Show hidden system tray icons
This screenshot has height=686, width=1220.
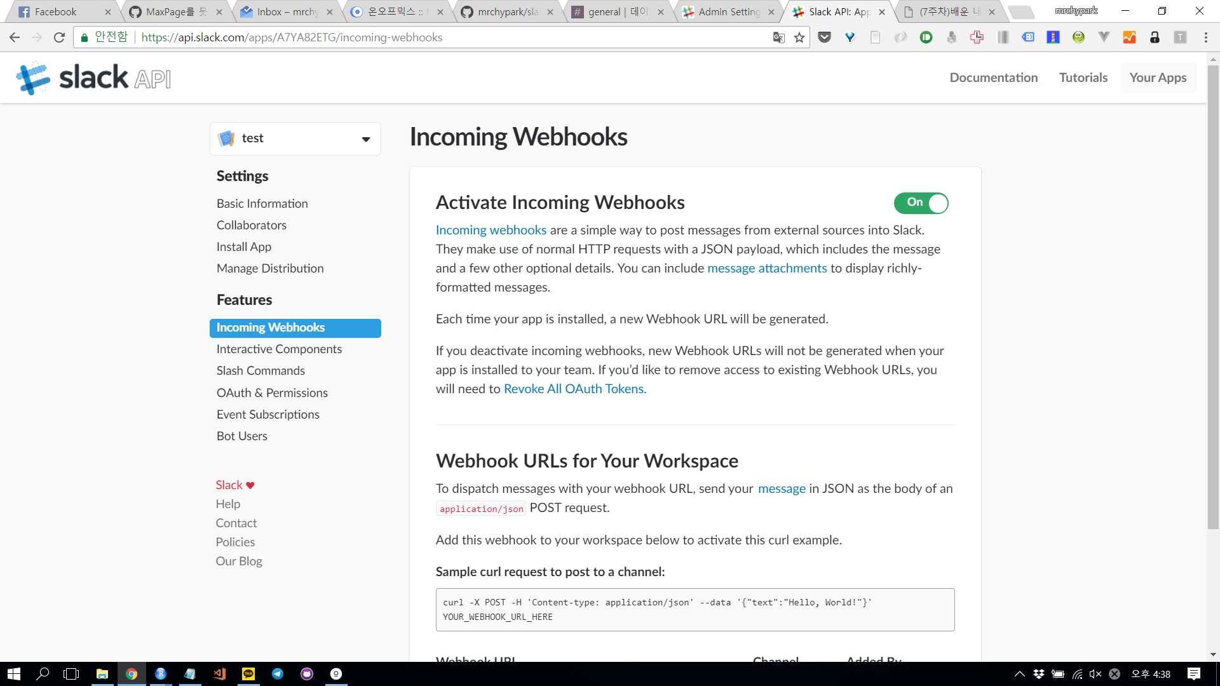pos(1019,674)
